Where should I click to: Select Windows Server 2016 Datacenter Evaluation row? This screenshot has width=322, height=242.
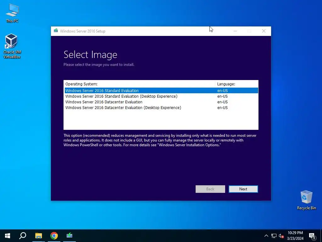(161, 102)
